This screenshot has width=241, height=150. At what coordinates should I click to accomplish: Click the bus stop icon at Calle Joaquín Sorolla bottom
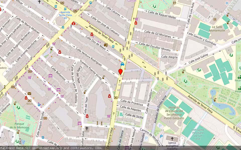click(43, 137)
